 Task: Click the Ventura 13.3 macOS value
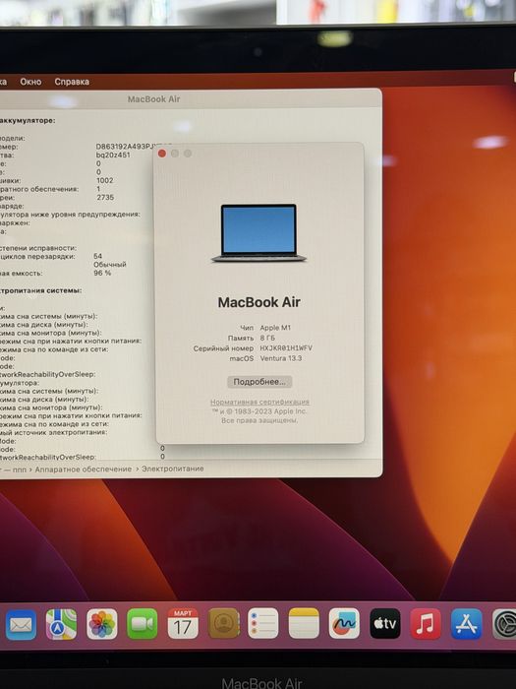coord(281,358)
